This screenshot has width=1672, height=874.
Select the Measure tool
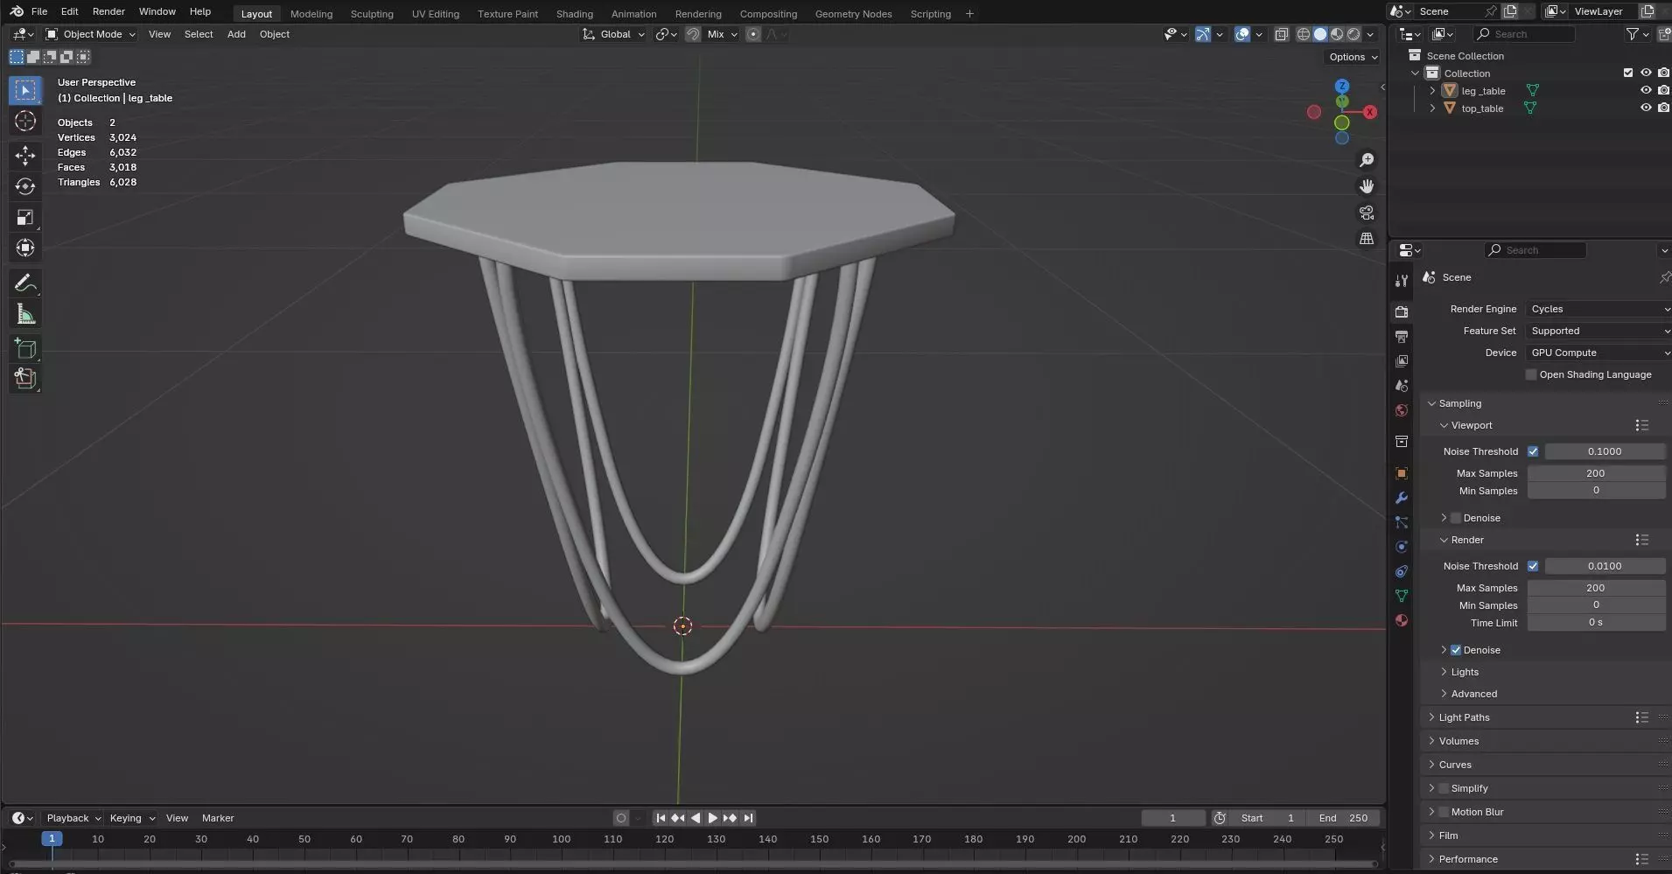[x=25, y=314]
